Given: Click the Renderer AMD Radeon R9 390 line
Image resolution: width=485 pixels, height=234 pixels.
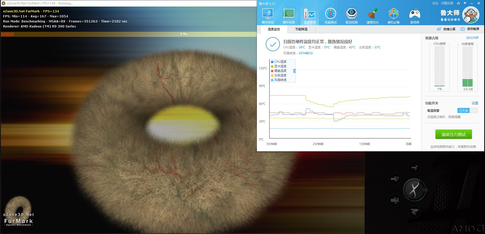Looking at the screenshot, I should [x=39, y=26].
